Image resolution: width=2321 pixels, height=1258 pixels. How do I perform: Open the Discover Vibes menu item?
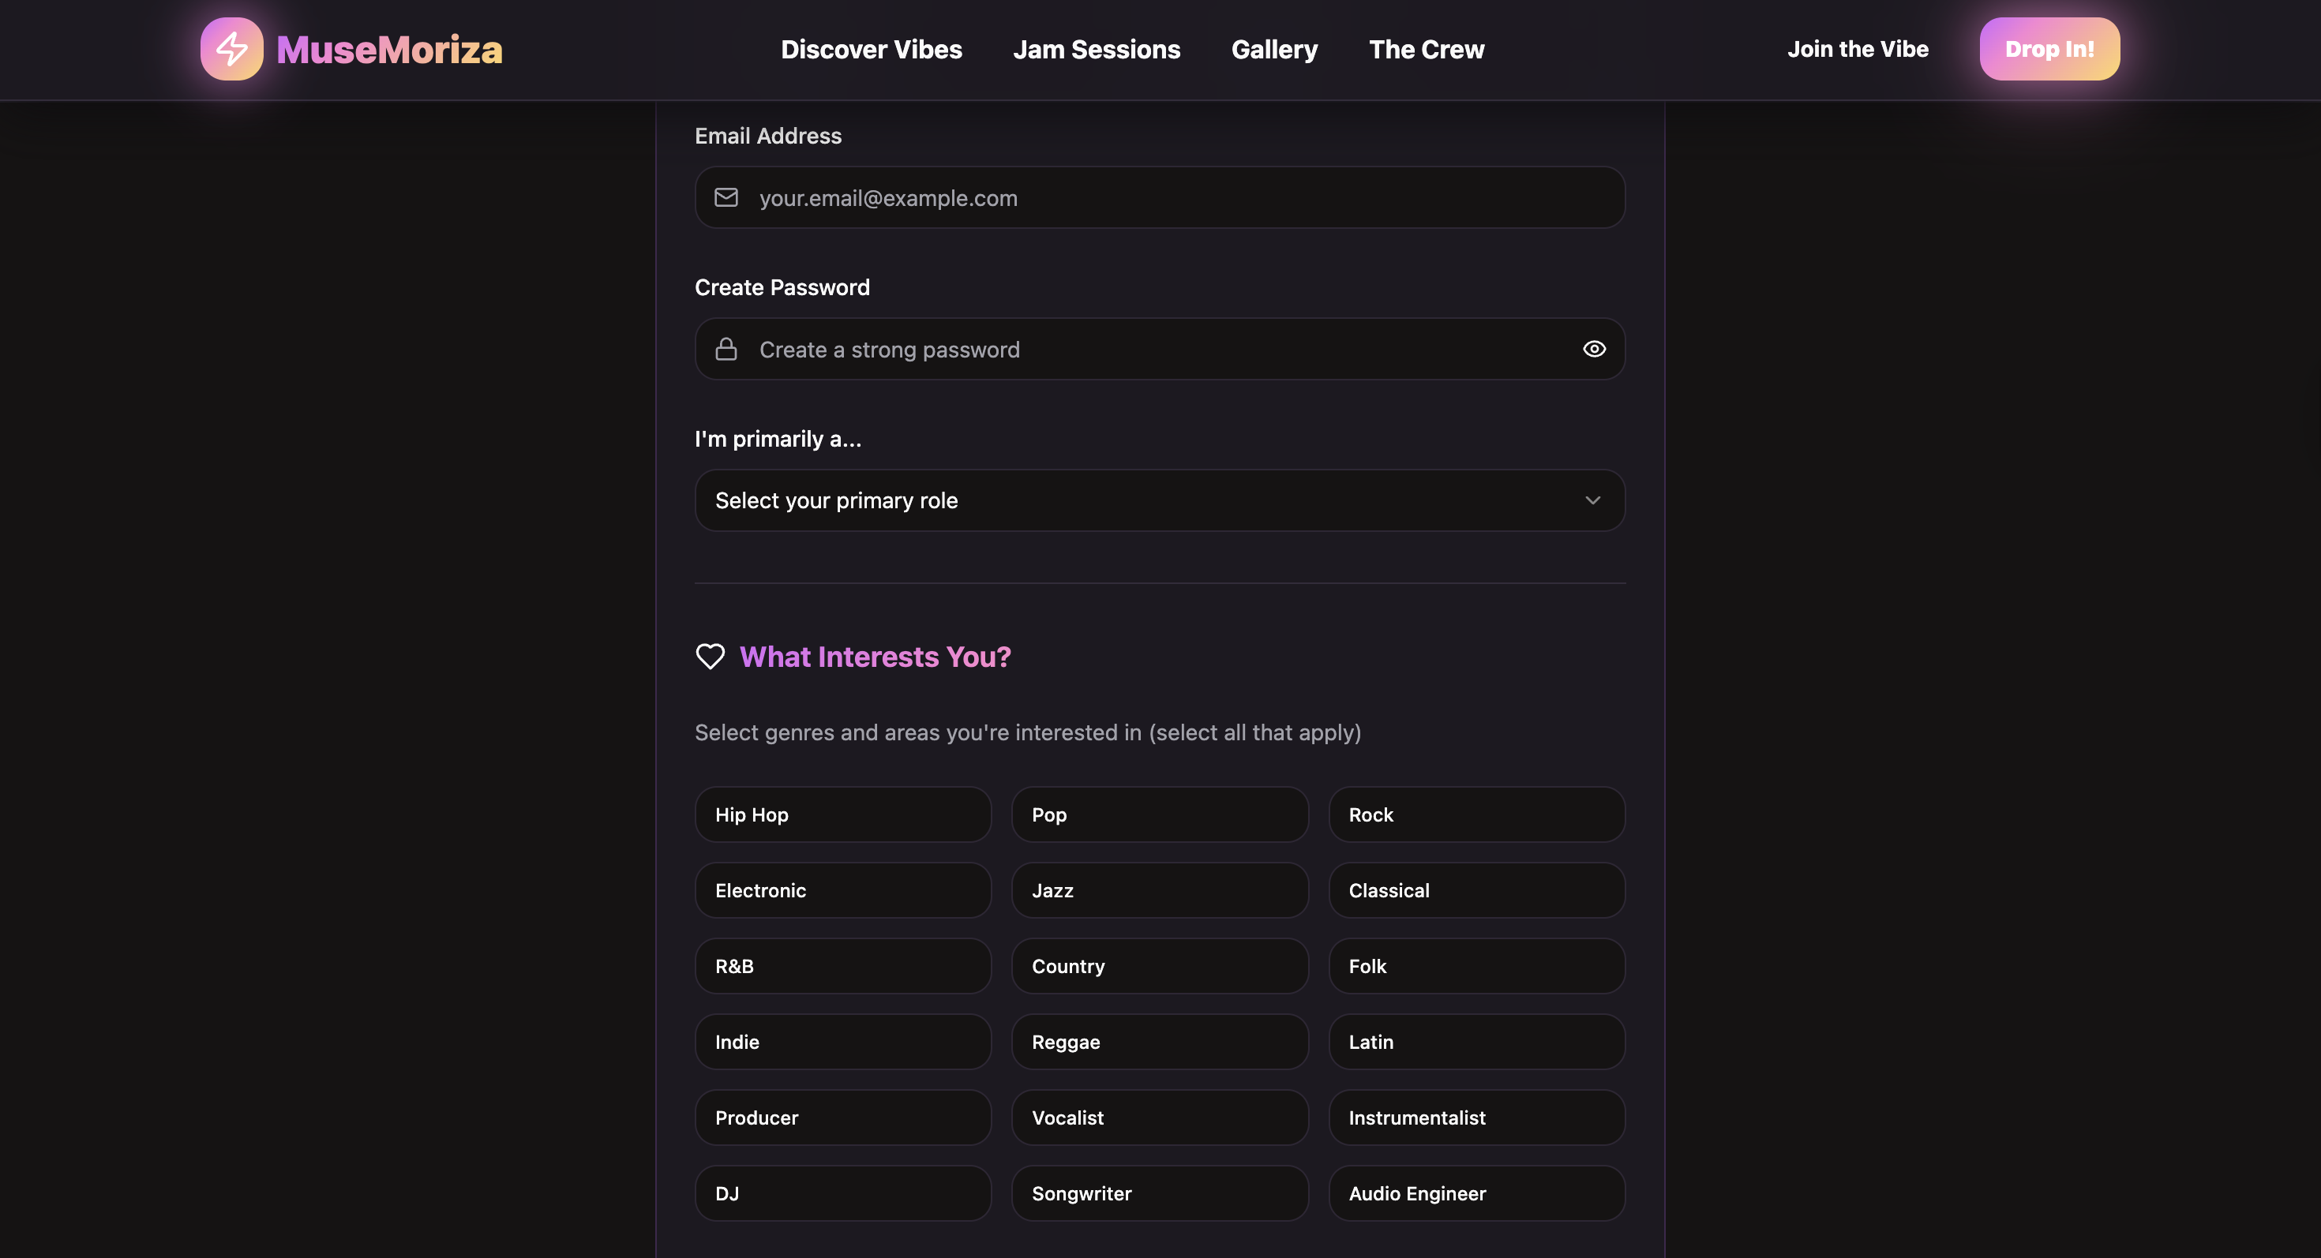point(872,50)
